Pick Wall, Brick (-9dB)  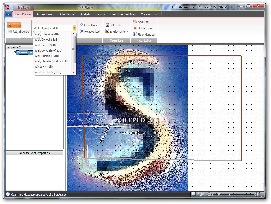click(52, 45)
